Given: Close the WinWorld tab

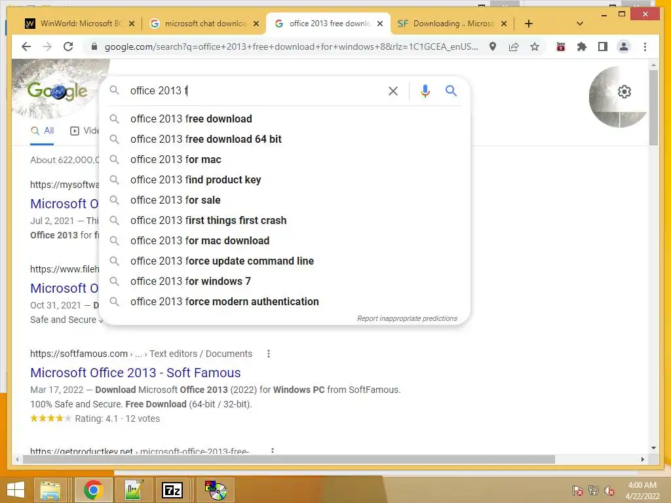Looking at the screenshot, I should pos(132,24).
